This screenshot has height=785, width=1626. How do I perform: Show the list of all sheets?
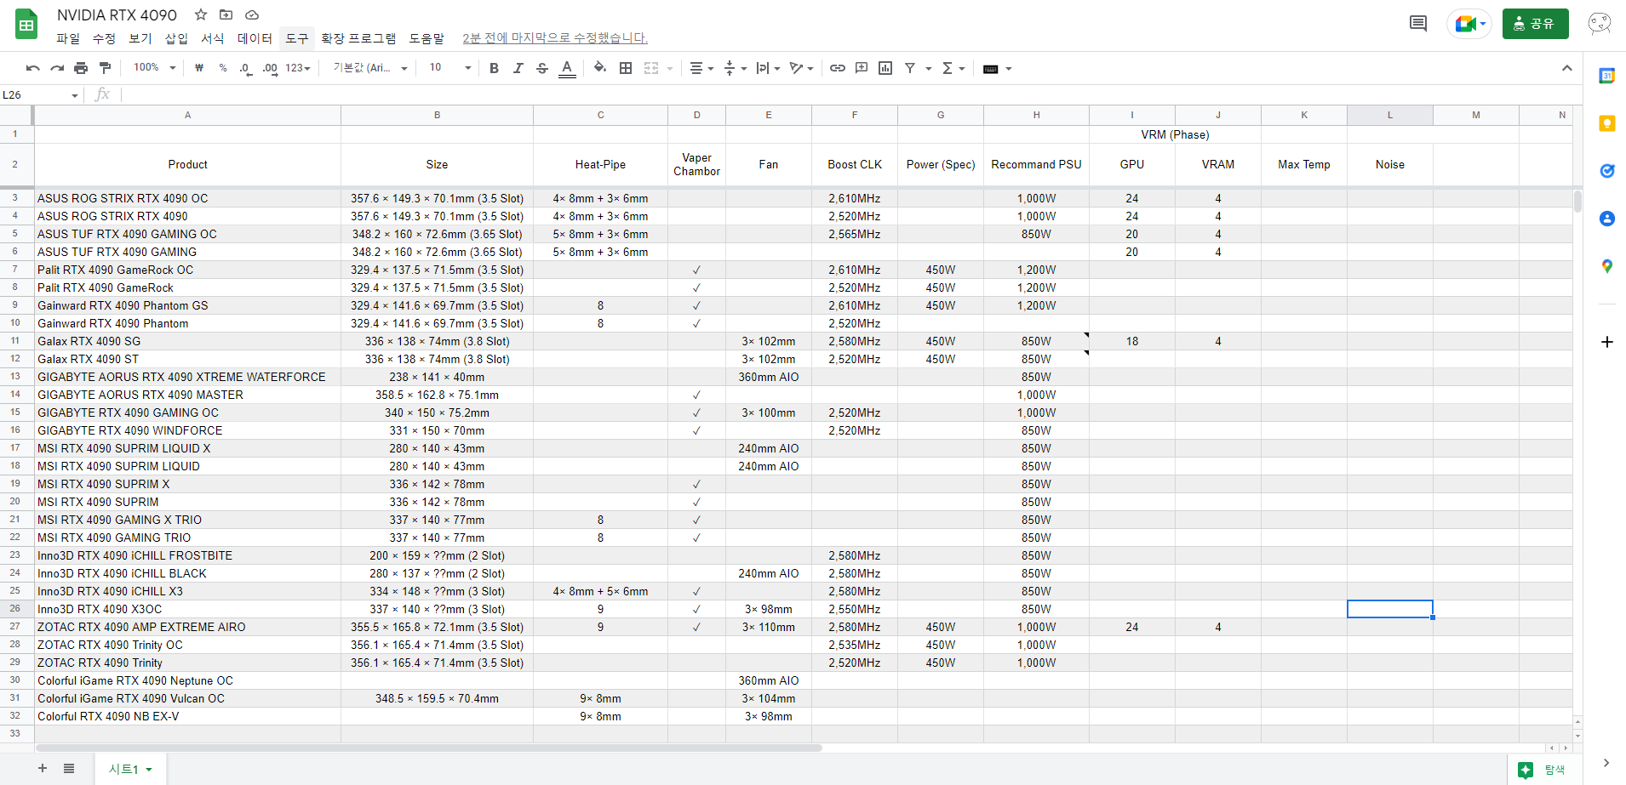[69, 768]
